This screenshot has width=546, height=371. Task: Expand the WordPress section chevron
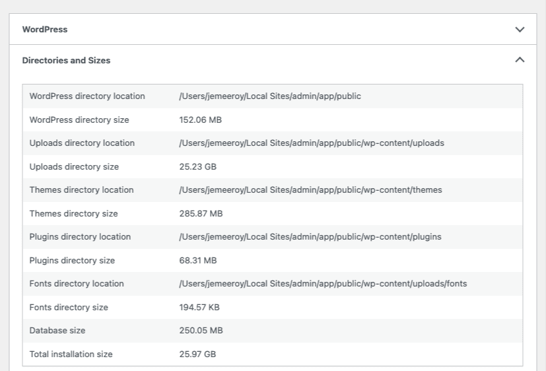click(x=520, y=30)
